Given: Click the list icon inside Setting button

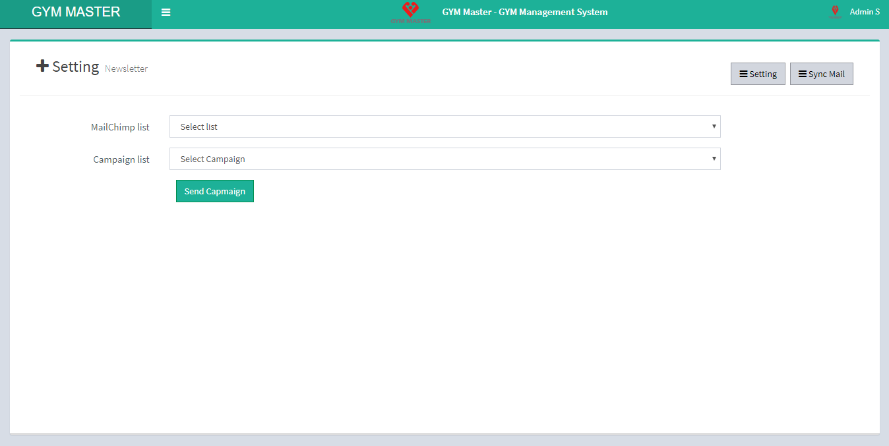Looking at the screenshot, I should click(743, 74).
